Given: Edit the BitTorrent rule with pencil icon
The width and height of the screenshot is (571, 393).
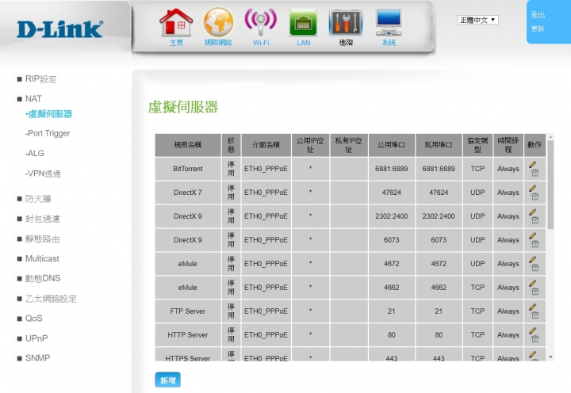Looking at the screenshot, I should [x=533, y=165].
